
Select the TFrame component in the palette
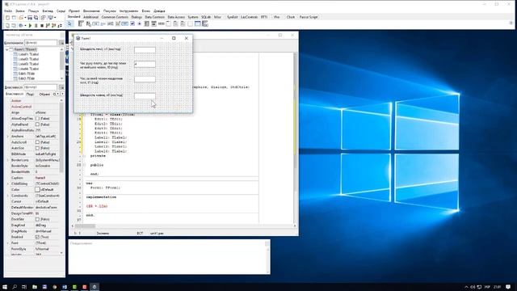tap(197, 23)
